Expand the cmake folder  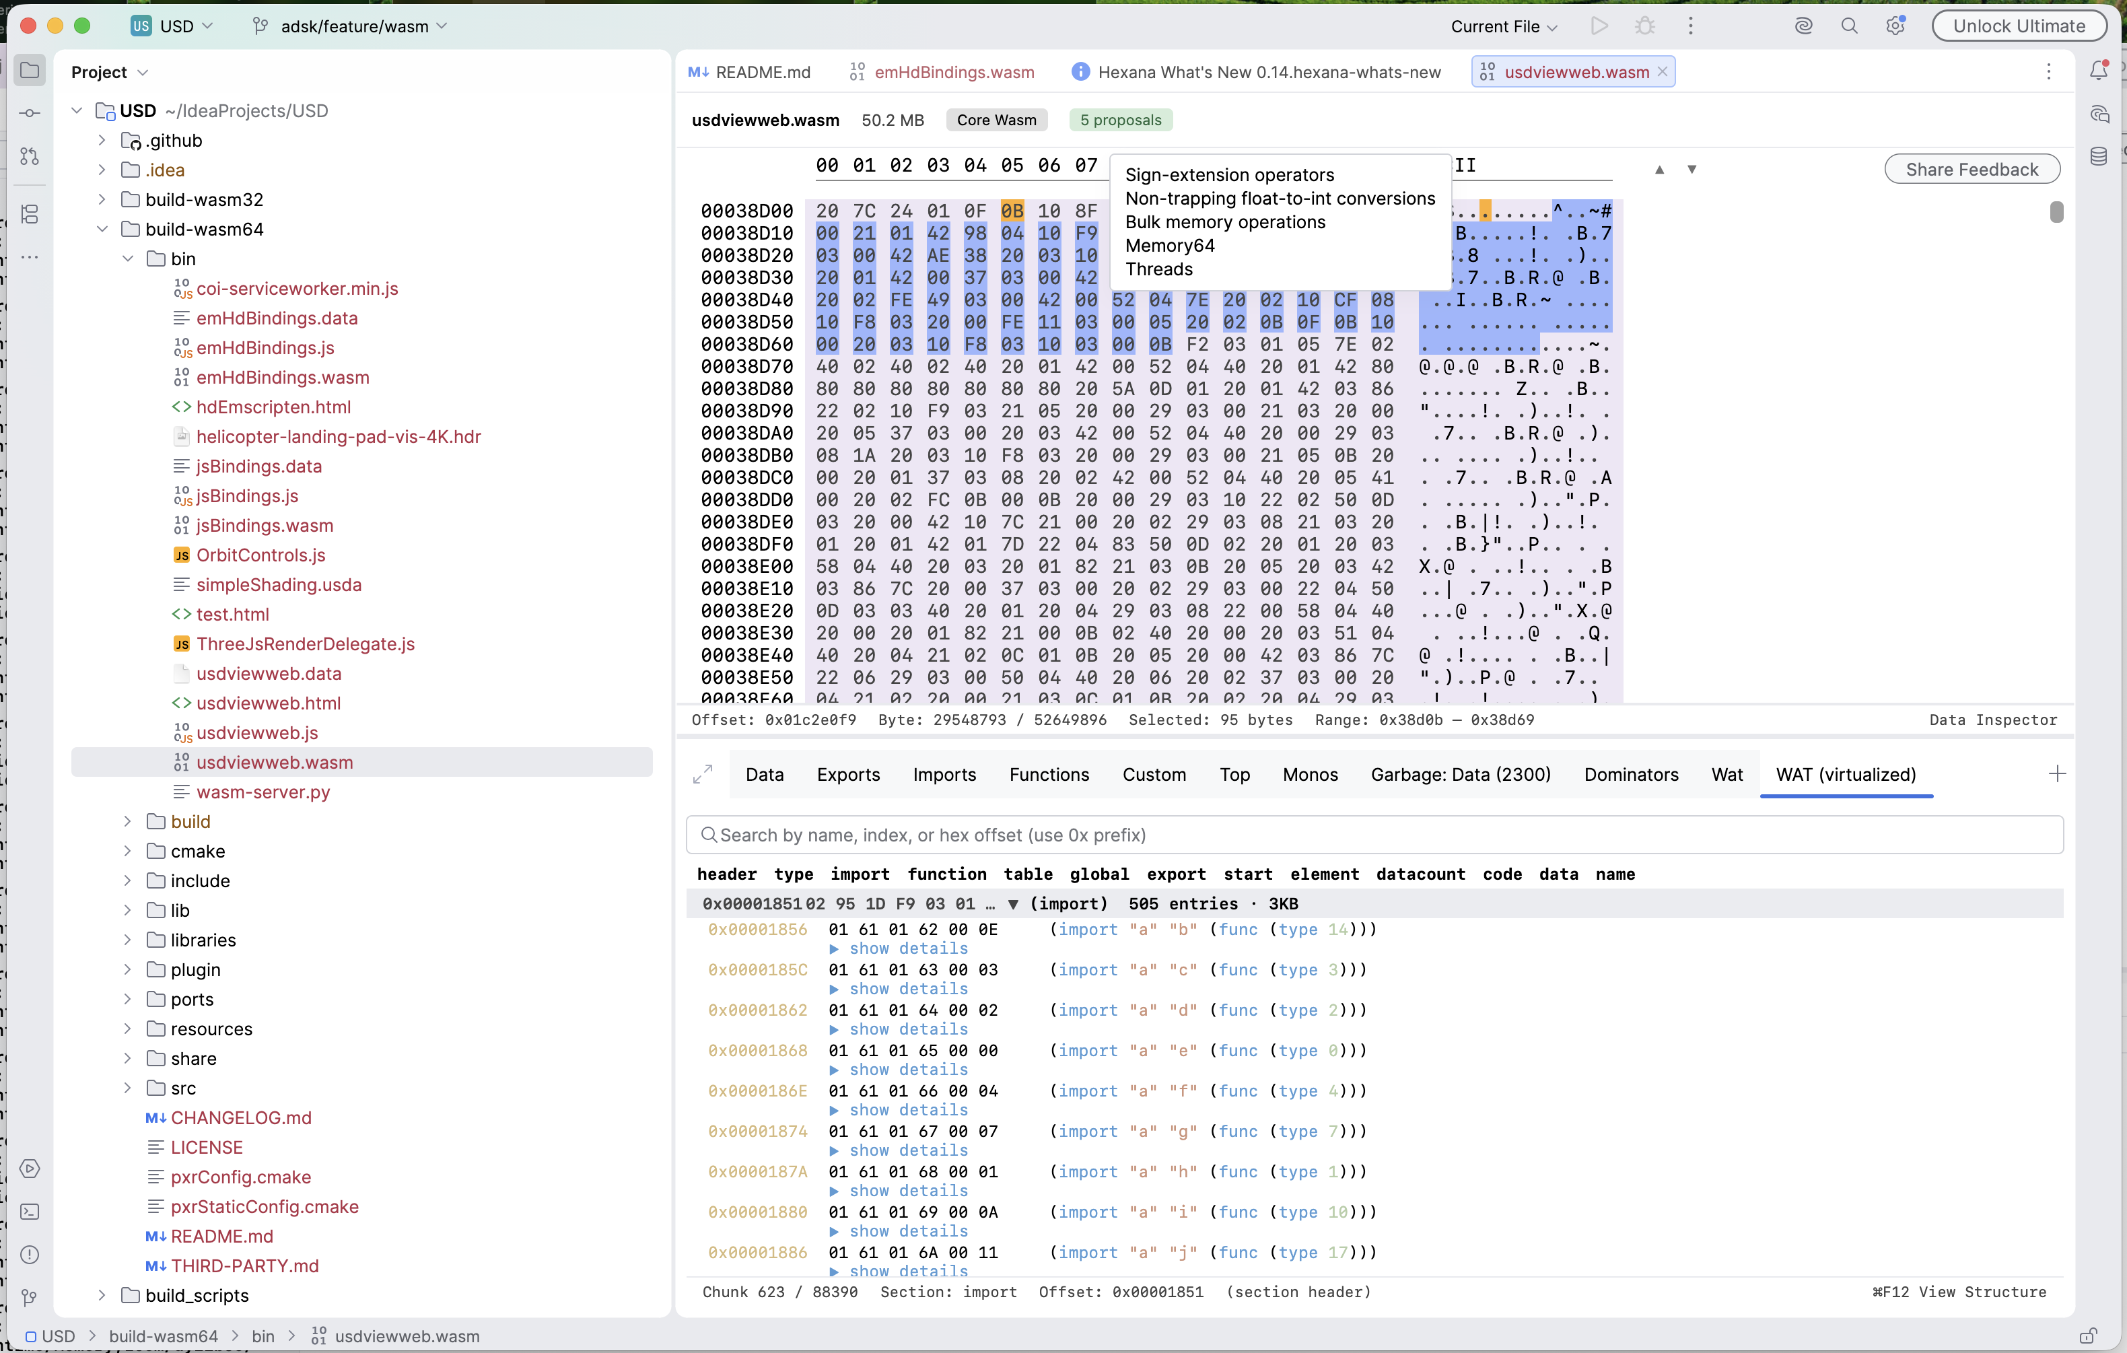[127, 852]
